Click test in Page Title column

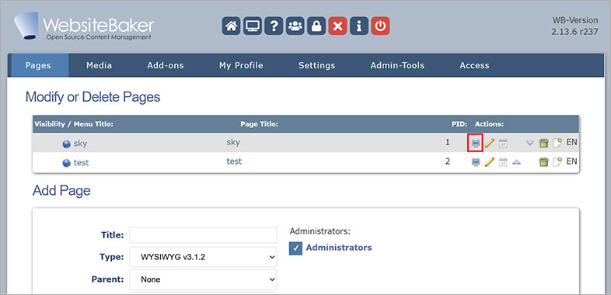[x=234, y=161]
